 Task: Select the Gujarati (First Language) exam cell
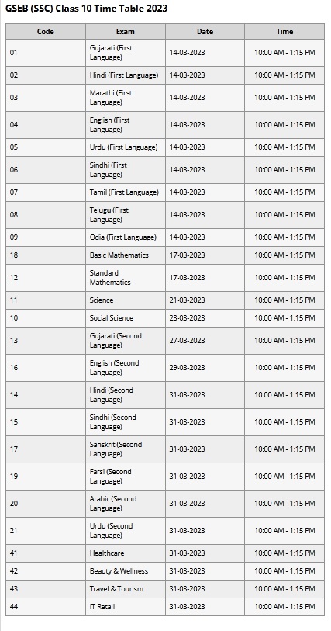click(x=126, y=53)
